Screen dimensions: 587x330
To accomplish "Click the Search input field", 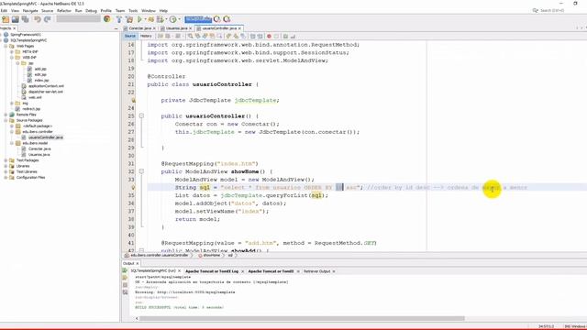I will (552, 10).
